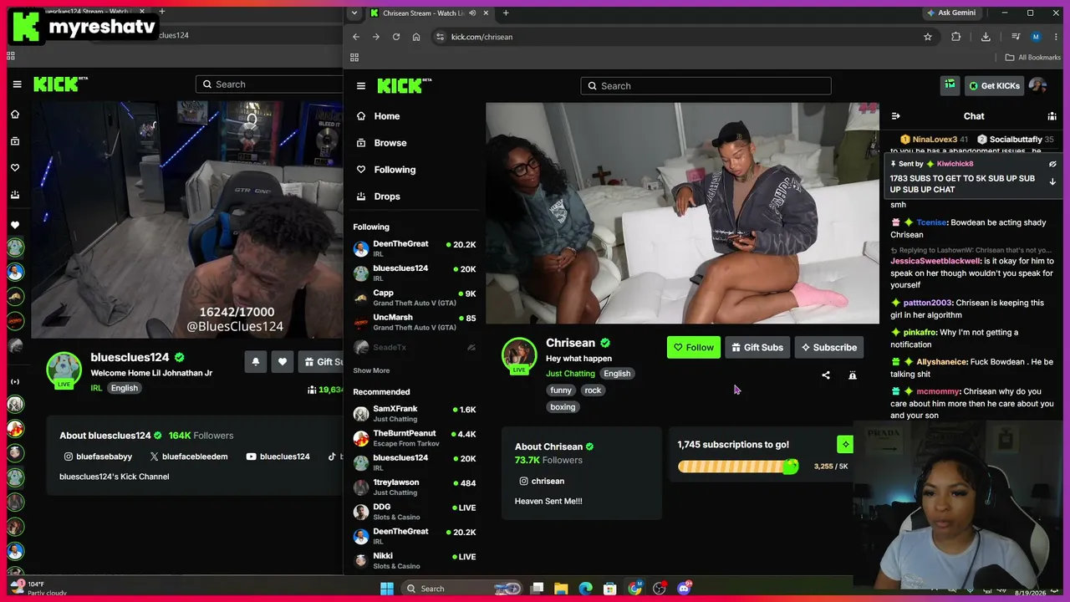
Task: Click the Get KICKs button
Action: tap(994, 85)
